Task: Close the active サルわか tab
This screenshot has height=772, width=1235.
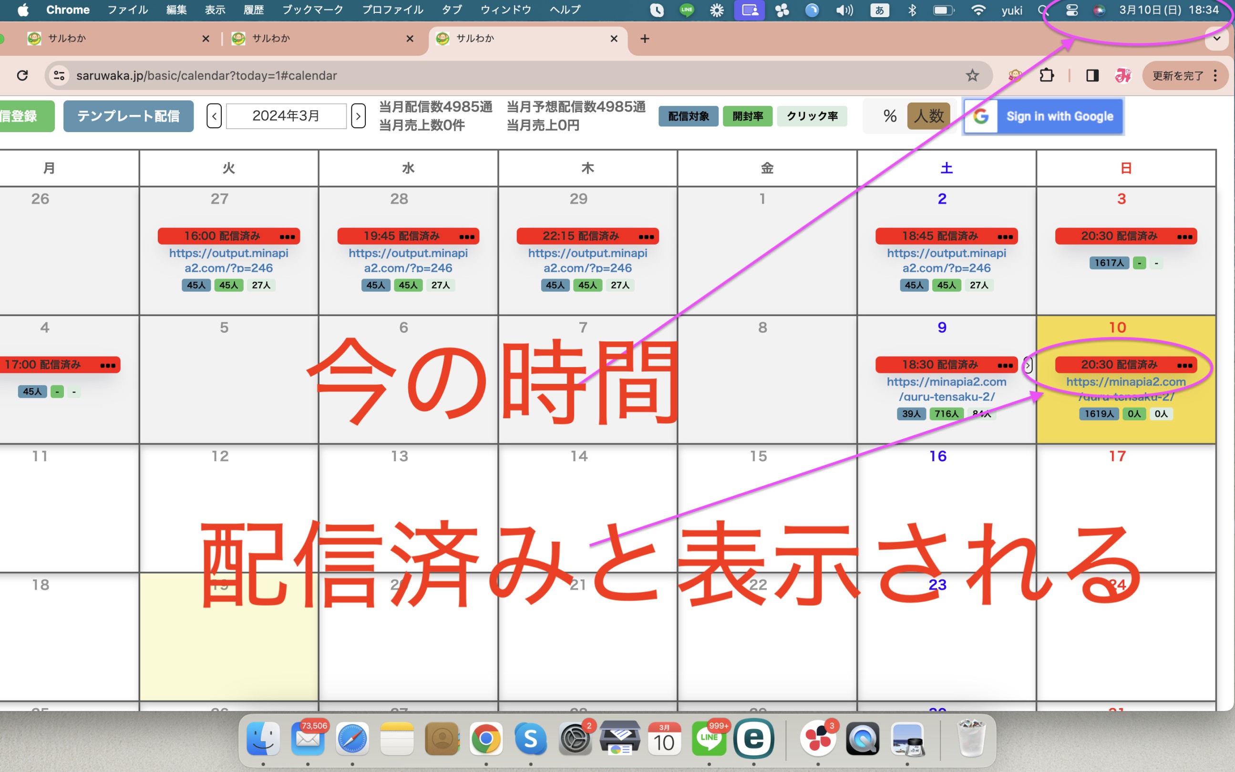Action: pyautogui.click(x=614, y=39)
